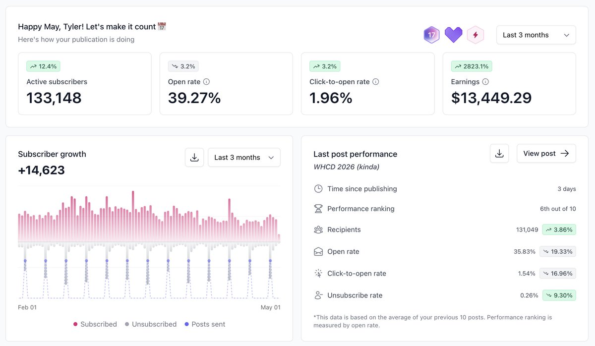Image resolution: width=595 pixels, height=346 pixels.
Task: Click the last post click-to-open value 1.54%
Action: point(527,273)
